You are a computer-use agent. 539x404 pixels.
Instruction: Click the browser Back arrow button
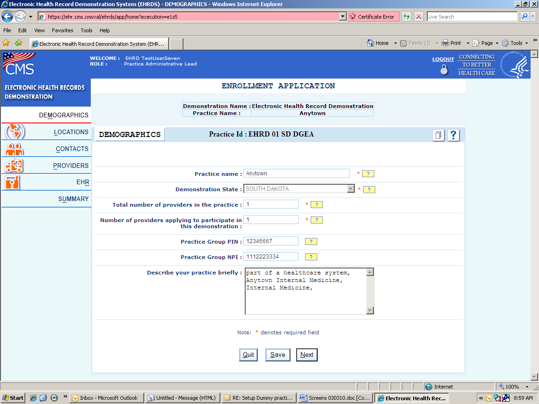coord(7,16)
